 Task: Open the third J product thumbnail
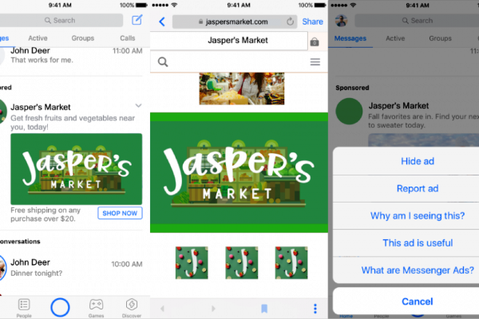coord(291,263)
